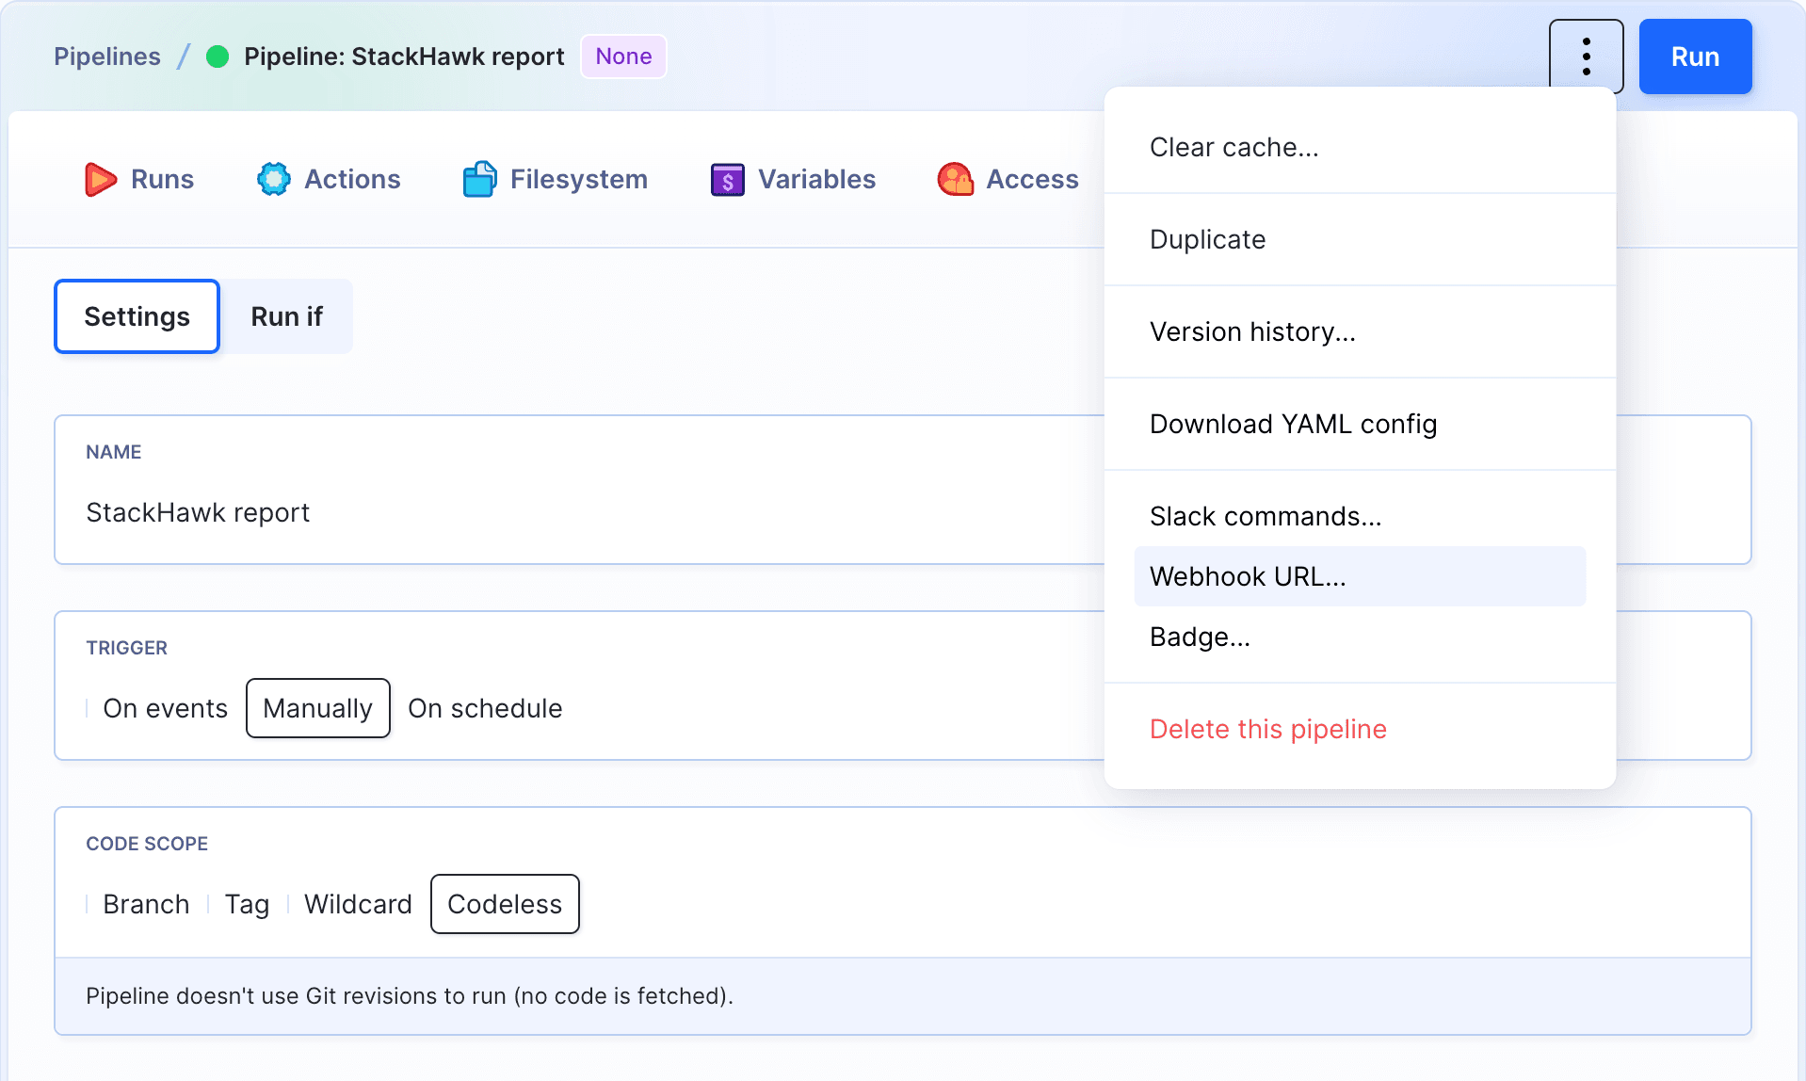Viewport: 1806px width, 1081px height.
Task: Click the Git revisions info message
Action: coord(410,996)
